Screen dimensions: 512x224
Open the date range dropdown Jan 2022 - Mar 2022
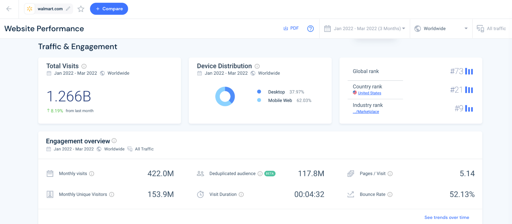coord(364,28)
